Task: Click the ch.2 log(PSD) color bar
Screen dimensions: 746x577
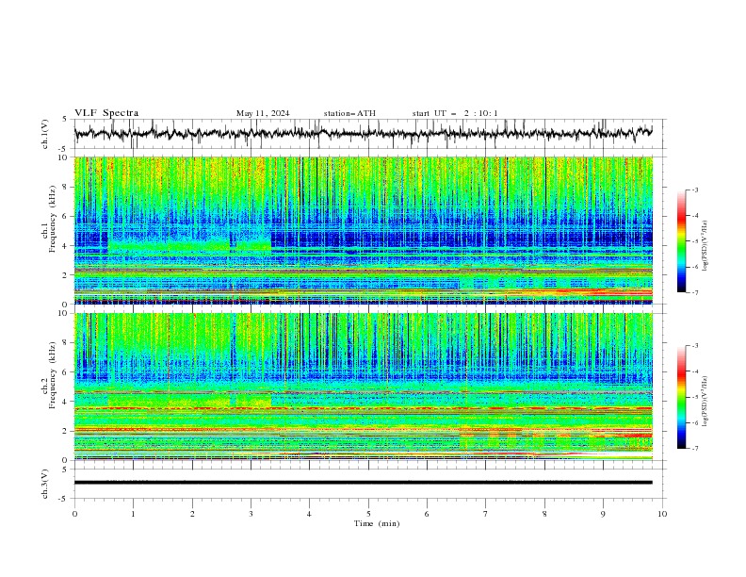Action: pyautogui.click(x=681, y=397)
